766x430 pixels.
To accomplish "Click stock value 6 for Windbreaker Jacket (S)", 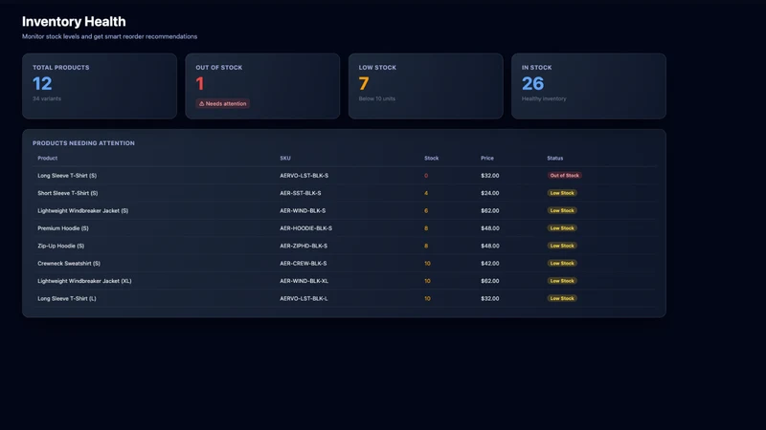I will [426, 210].
